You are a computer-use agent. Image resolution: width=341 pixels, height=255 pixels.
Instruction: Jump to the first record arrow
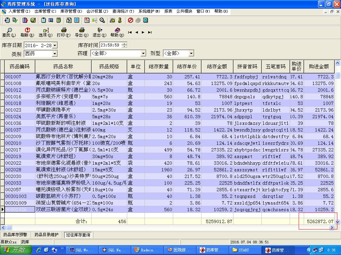click(x=130, y=32)
